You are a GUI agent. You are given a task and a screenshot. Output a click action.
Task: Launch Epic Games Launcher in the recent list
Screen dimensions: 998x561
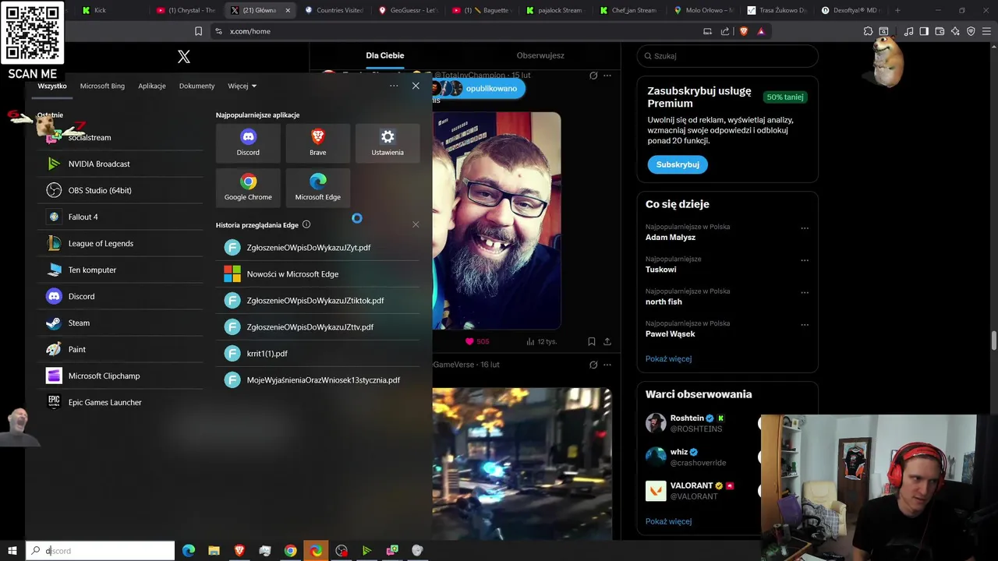pos(120,402)
